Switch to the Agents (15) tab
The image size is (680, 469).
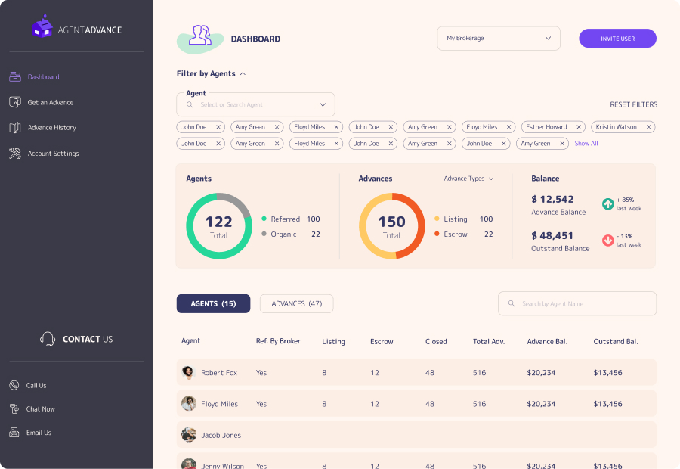pos(213,303)
